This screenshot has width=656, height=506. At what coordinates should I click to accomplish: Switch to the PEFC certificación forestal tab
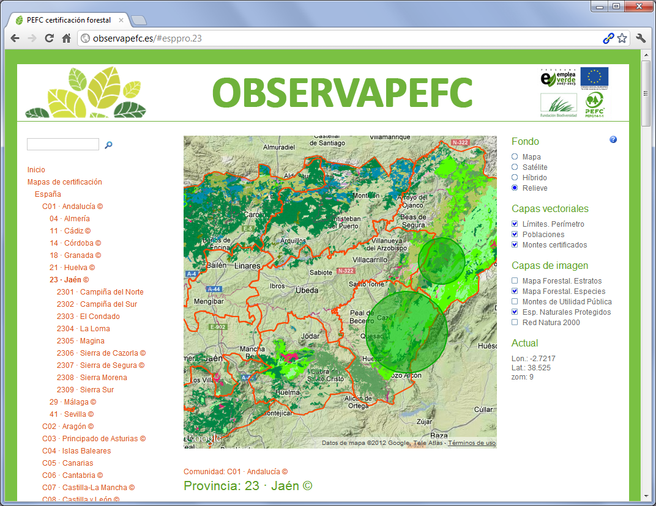click(x=67, y=20)
